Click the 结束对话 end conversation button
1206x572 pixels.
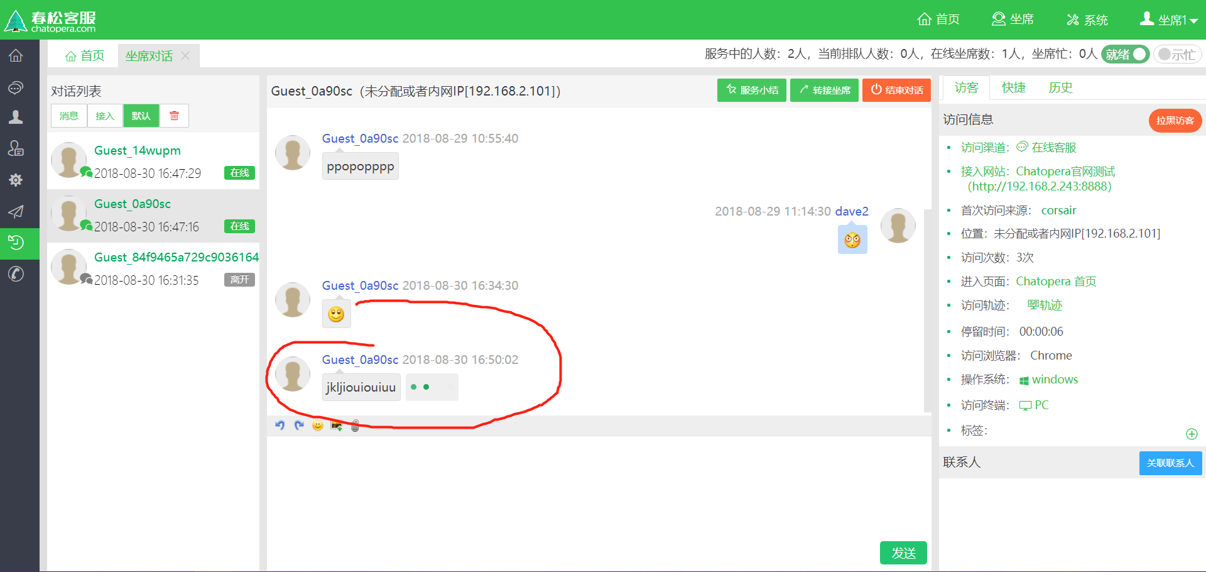[x=896, y=90]
